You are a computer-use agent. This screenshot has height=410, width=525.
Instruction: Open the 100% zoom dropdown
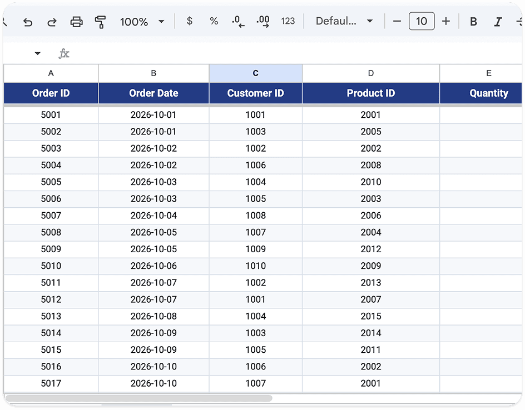[142, 22]
